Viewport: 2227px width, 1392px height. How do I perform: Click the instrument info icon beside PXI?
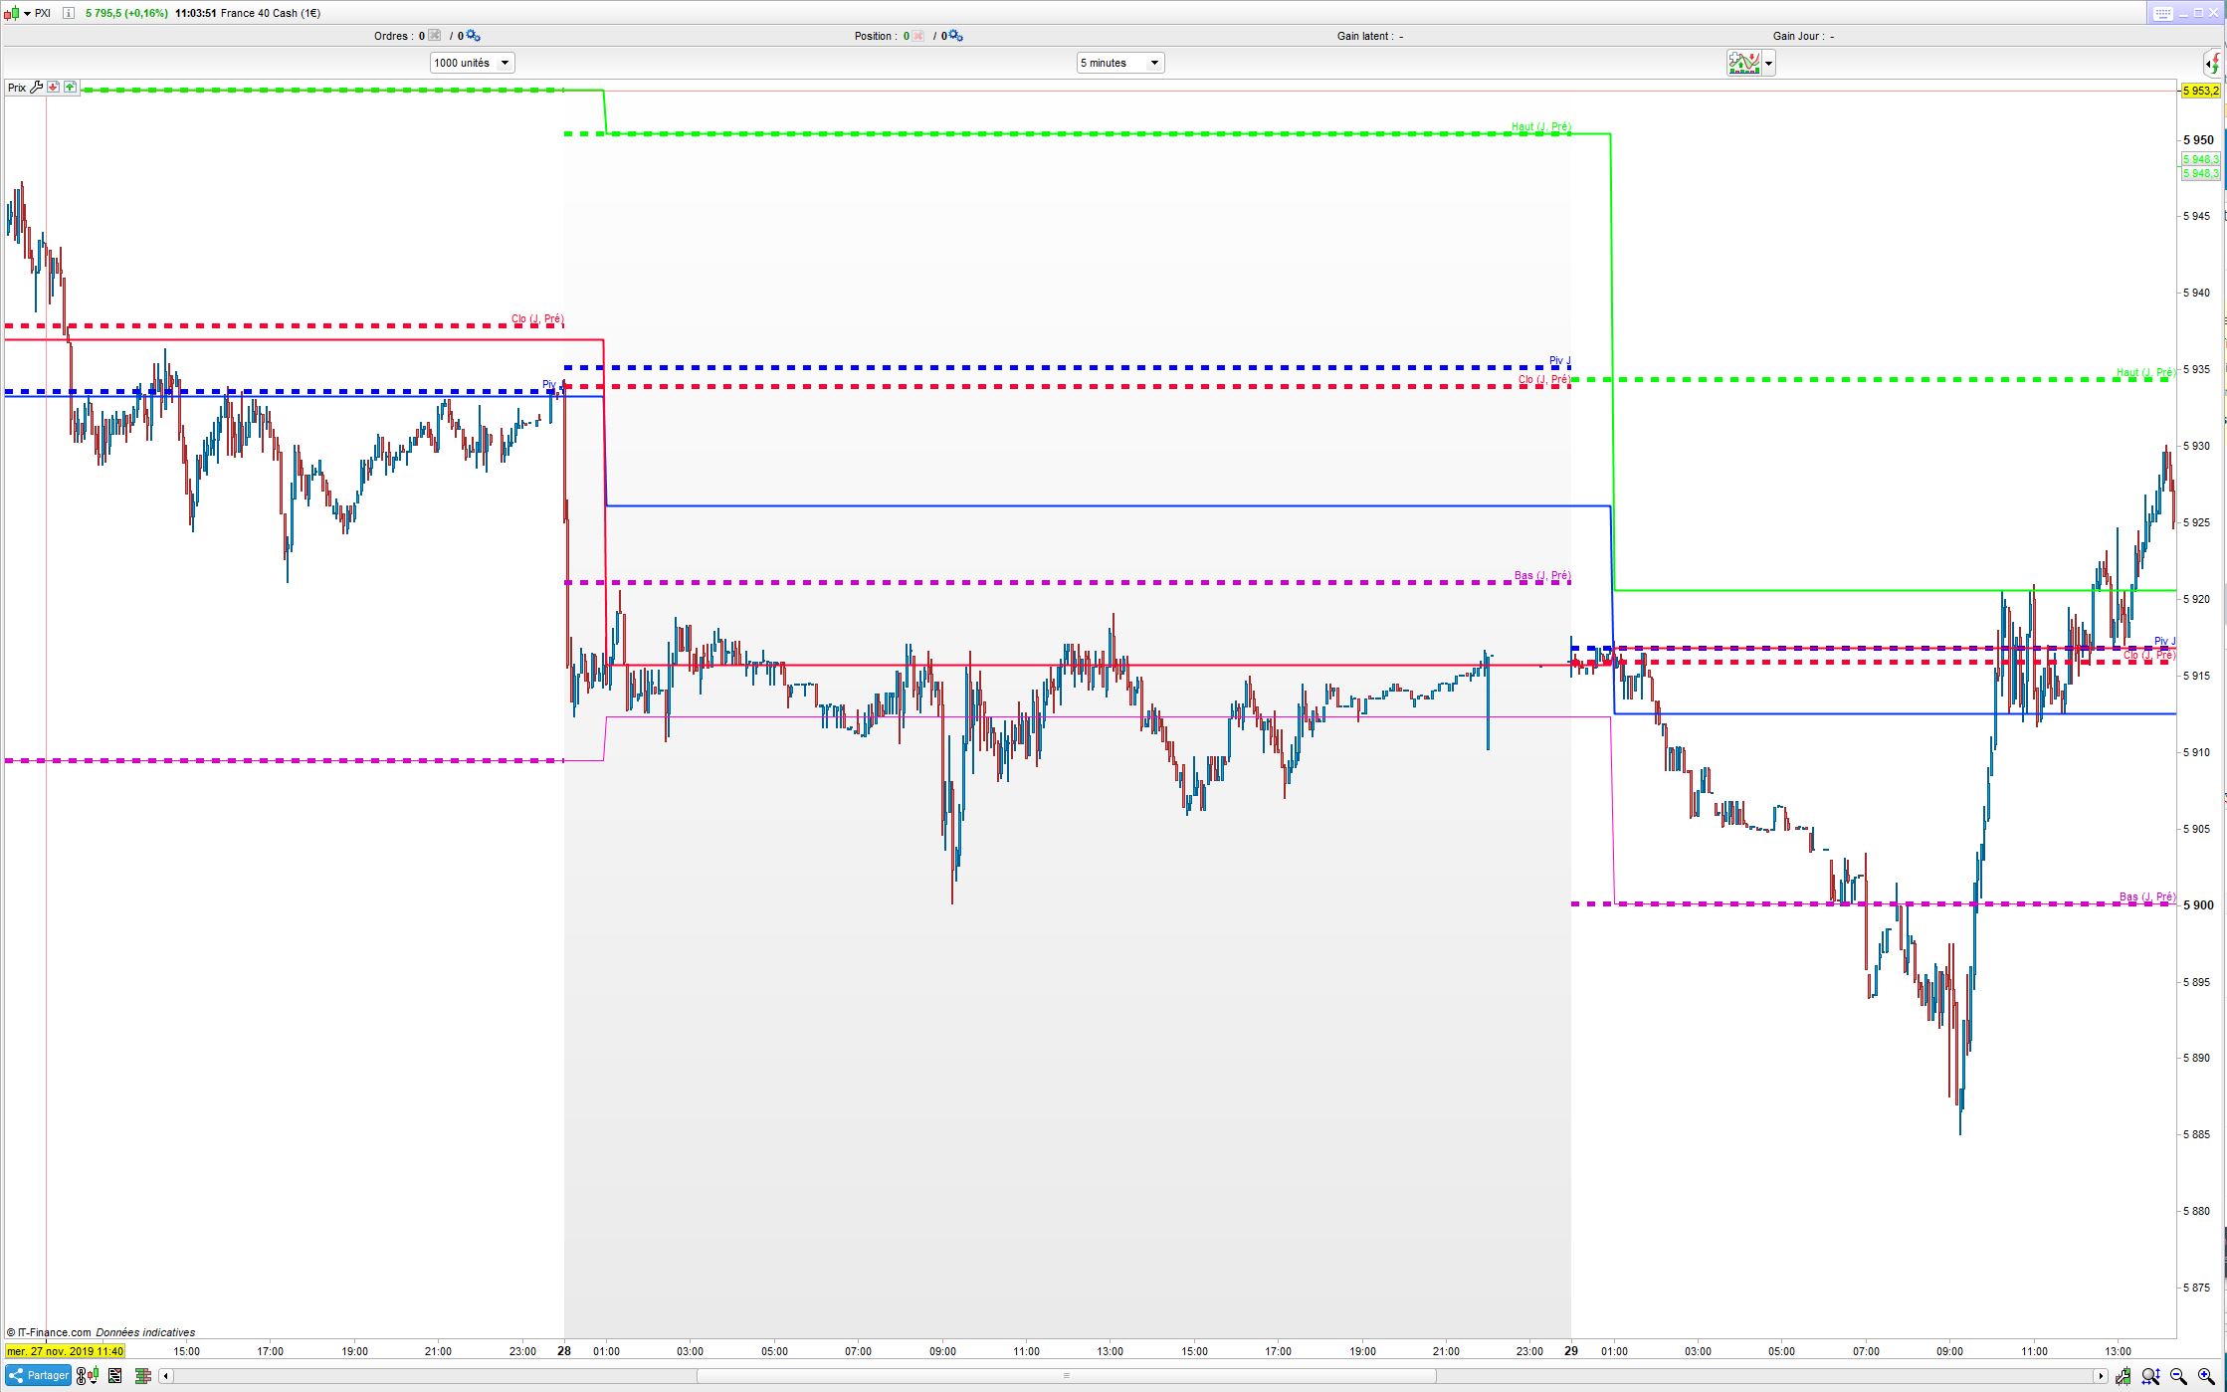coord(68,13)
